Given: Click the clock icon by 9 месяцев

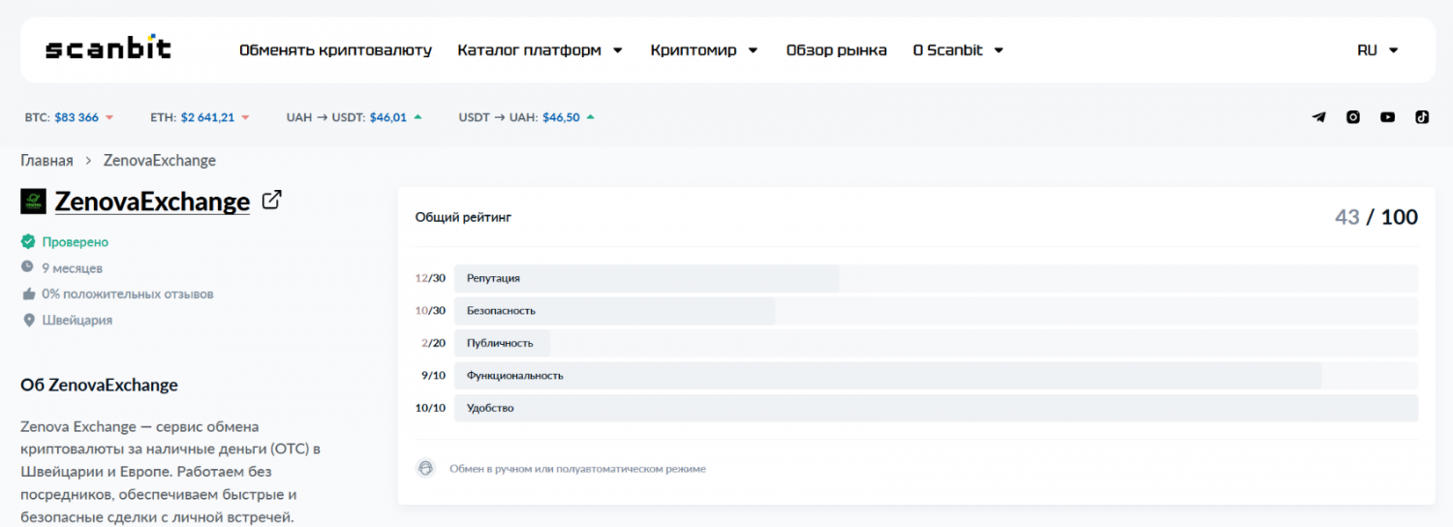Looking at the screenshot, I should coord(28,267).
